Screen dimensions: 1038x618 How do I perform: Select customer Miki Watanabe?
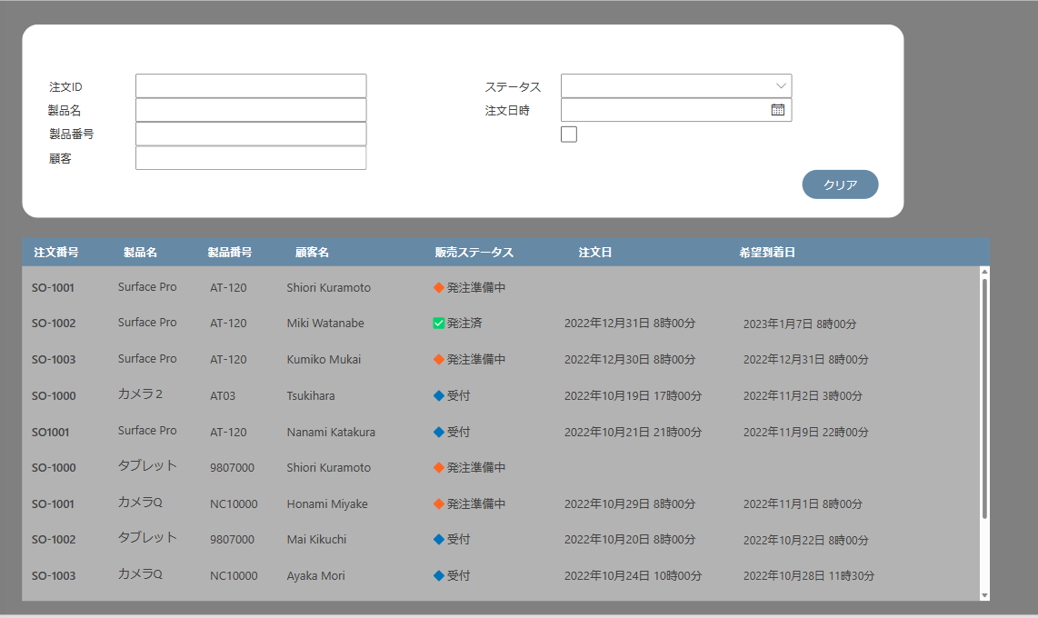pyautogui.click(x=325, y=323)
